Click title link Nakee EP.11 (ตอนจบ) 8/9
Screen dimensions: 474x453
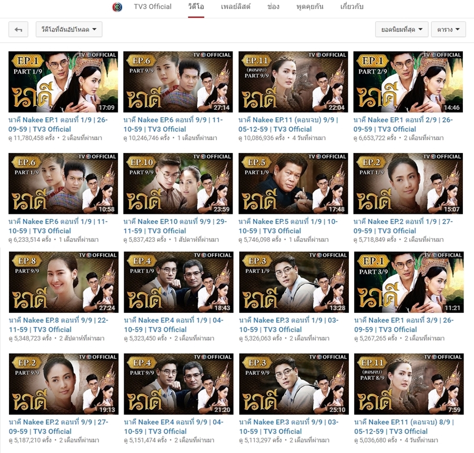click(404, 426)
